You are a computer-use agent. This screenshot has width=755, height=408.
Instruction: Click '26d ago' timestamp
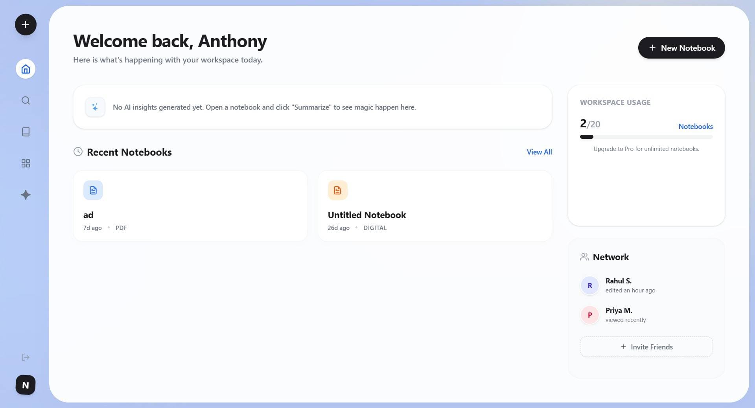339,228
